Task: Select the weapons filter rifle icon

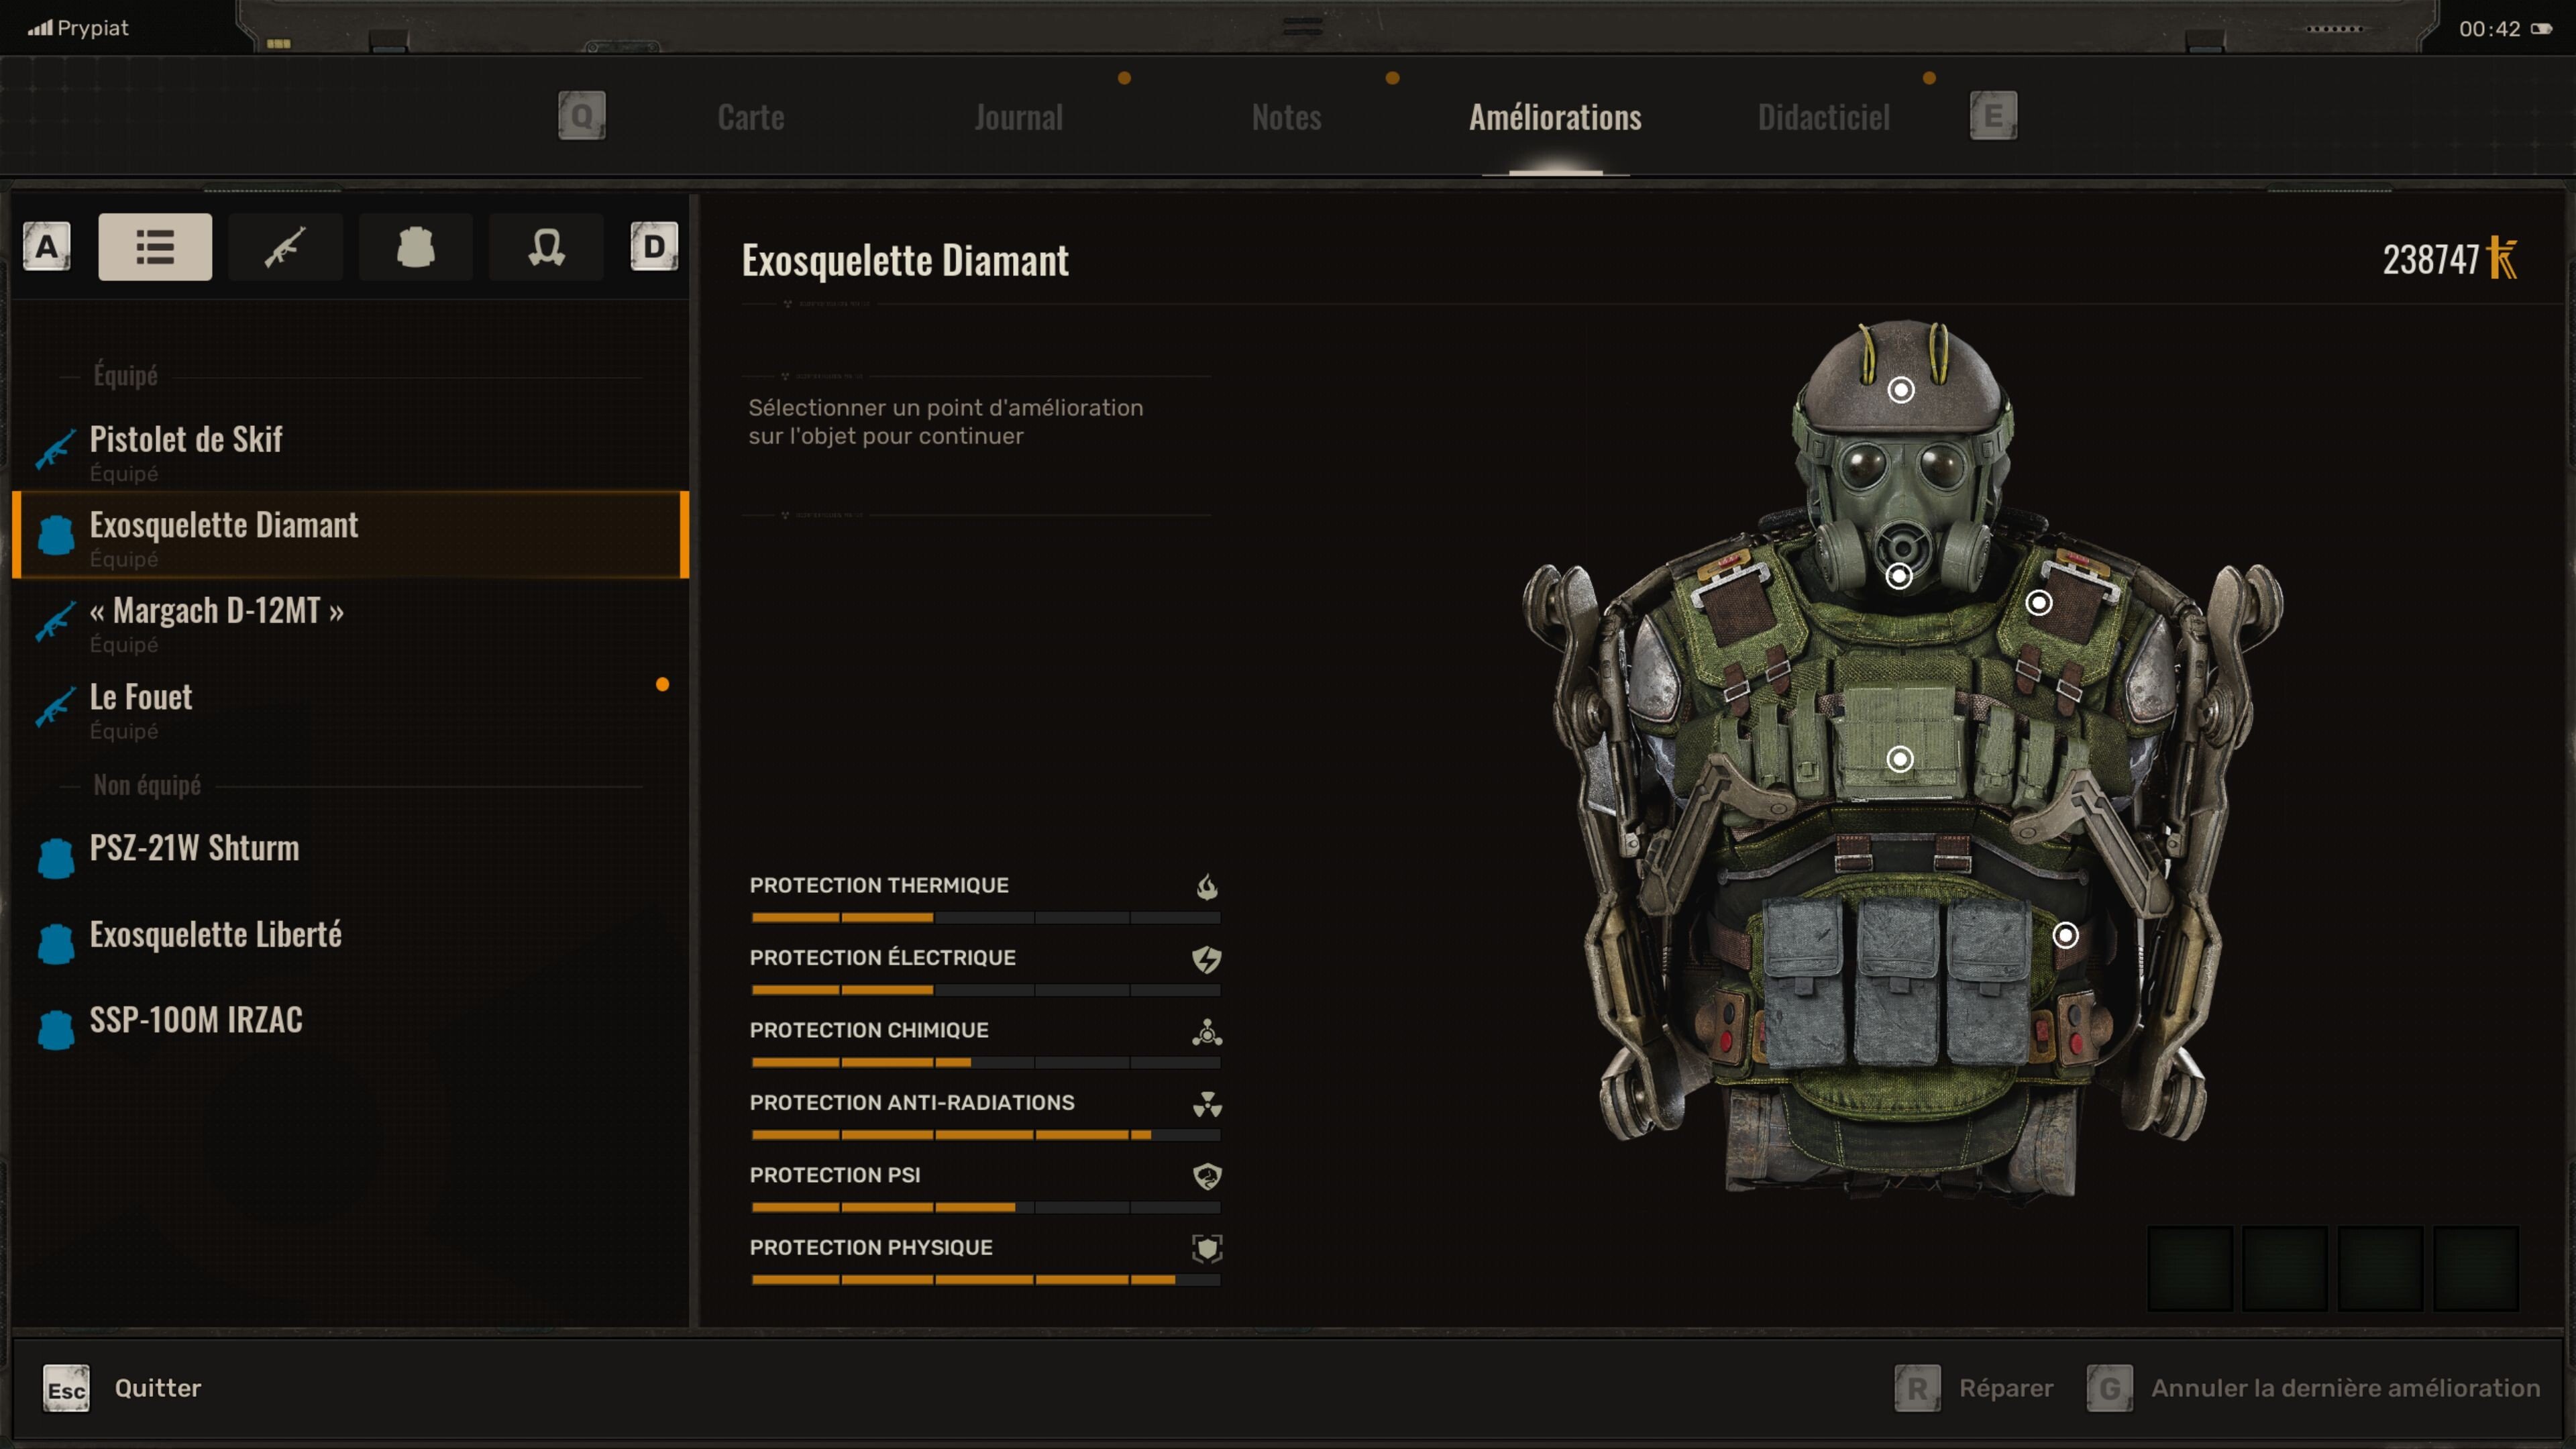Action: tap(285, 246)
